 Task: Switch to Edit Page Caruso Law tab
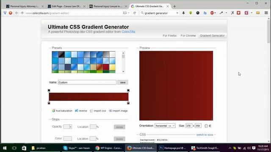tap(66, 6)
